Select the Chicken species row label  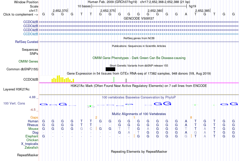pos(32,140)
